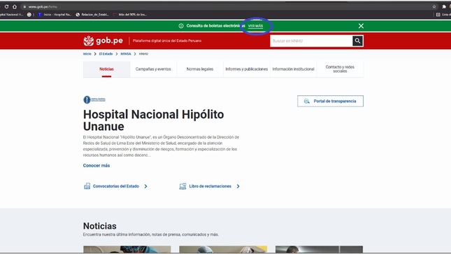Viewport: 451px width, 254px height.
Task: Bookmark this page with the star icon
Action: pos(434,6)
